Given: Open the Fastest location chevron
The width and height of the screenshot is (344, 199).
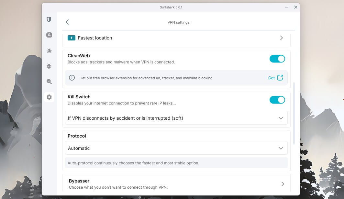Looking at the screenshot, I should tap(282, 38).
